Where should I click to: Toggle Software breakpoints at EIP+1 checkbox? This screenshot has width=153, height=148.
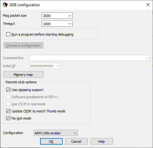tap(8, 97)
